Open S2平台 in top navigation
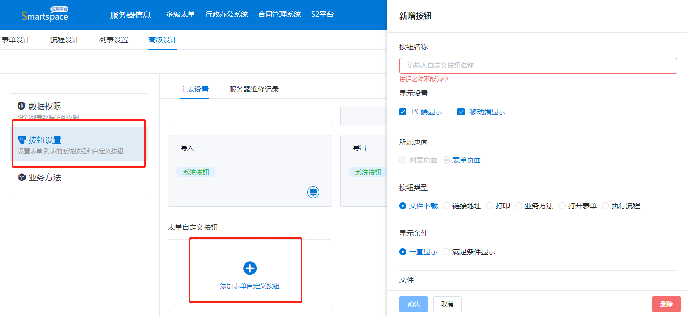Screen dimensions: 687x317 point(322,14)
